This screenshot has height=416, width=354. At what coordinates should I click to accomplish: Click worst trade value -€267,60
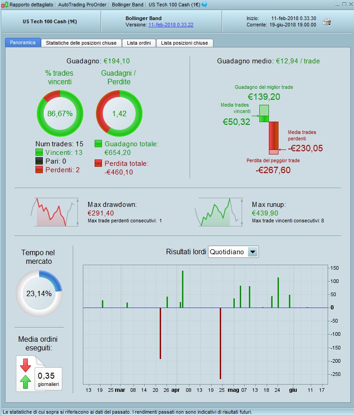273,170
